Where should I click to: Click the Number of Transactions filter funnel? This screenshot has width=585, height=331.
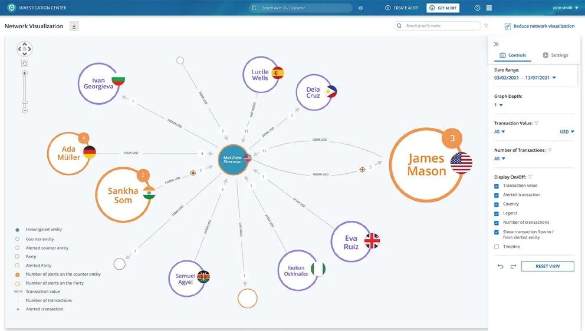pyautogui.click(x=550, y=150)
